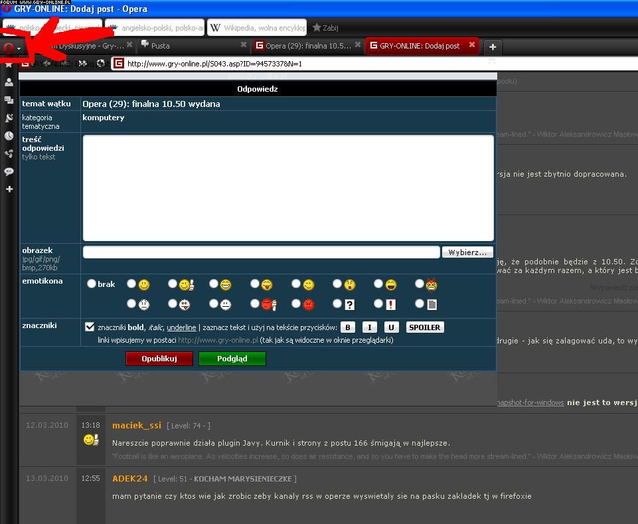Open the 'http://www.gry-online.pl' example link

[x=218, y=340]
